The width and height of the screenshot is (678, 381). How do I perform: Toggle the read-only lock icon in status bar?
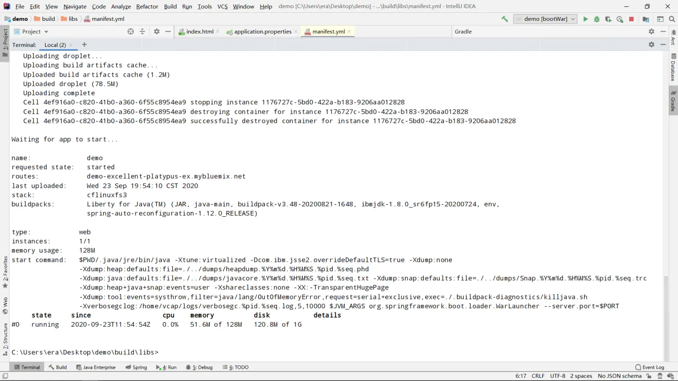tap(649, 376)
